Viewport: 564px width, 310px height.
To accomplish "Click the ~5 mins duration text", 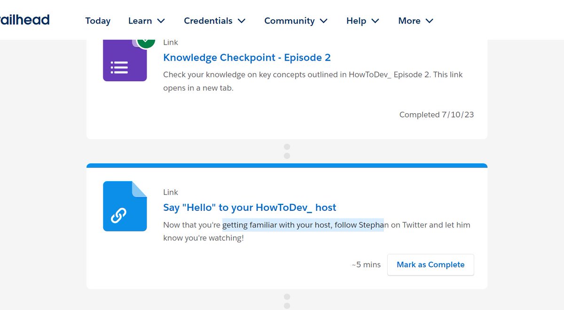I will [366, 264].
